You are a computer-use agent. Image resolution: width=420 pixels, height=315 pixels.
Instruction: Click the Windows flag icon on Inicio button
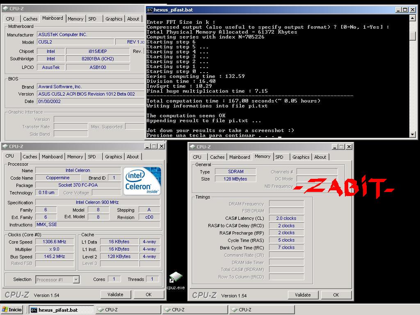5,310
